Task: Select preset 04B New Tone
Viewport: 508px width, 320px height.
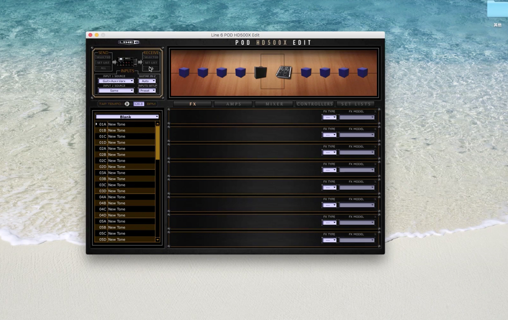Action: coord(125,203)
